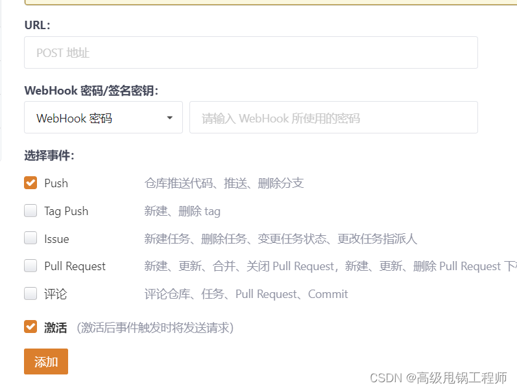Viewport: 517px width, 390px height.
Task: Enable the 评论 event checkbox
Action: click(30, 293)
